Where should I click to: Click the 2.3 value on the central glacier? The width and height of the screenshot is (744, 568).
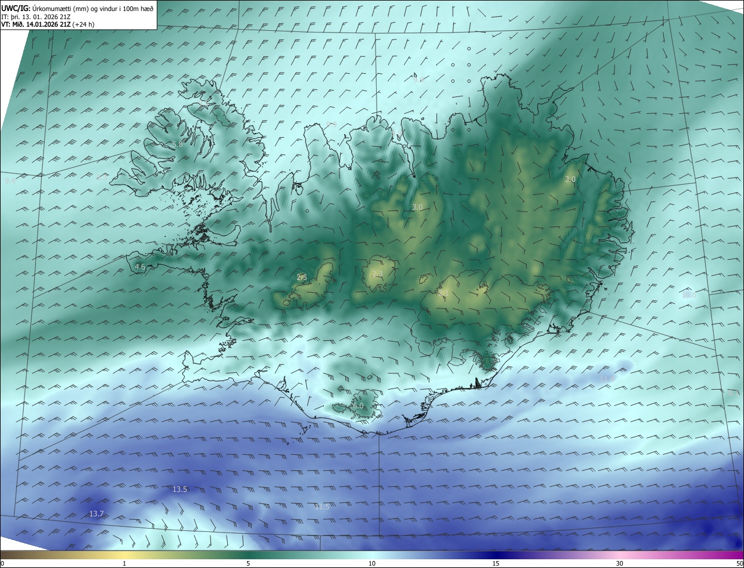tap(377, 274)
